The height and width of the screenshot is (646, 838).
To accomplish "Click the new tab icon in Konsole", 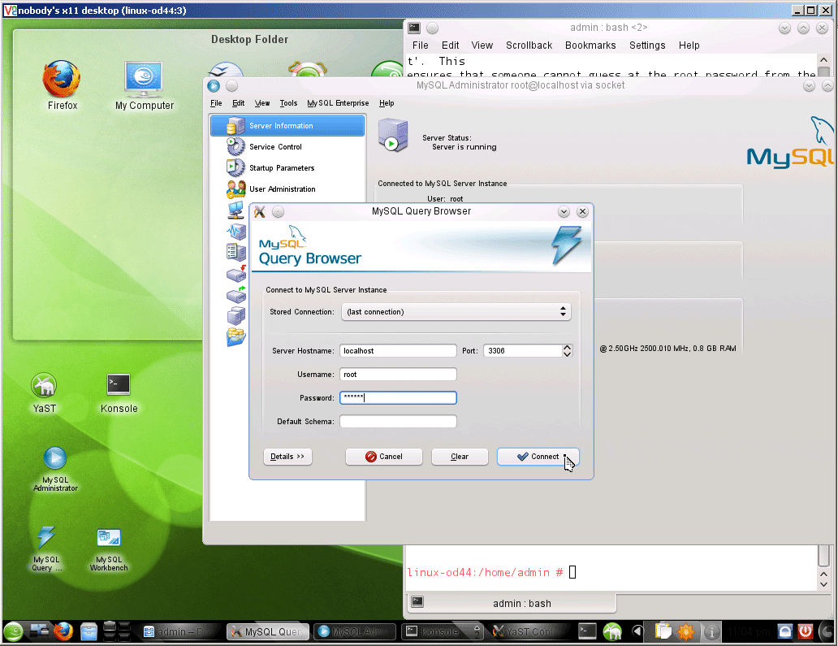I will pyautogui.click(x=417, y=601).
